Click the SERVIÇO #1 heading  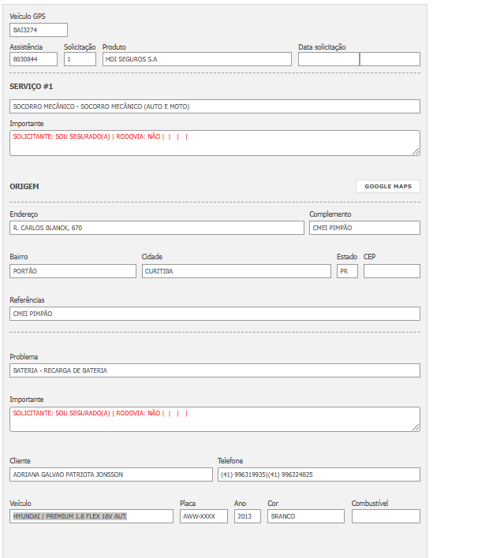[x=32, y=87]
